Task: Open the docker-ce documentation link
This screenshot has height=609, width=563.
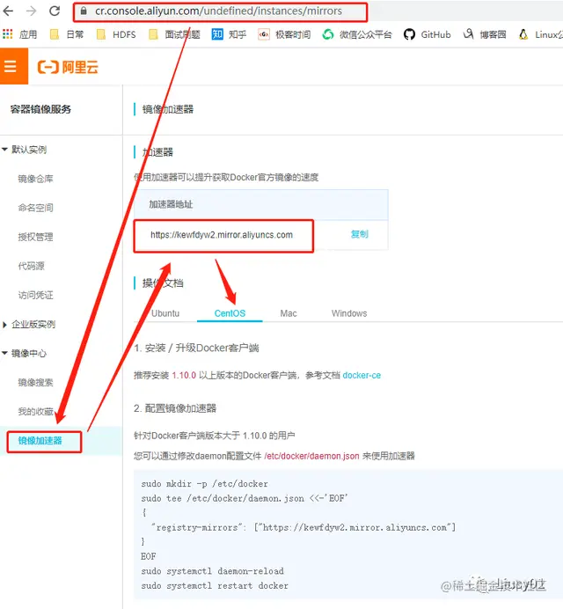Action: coord(362,376)
